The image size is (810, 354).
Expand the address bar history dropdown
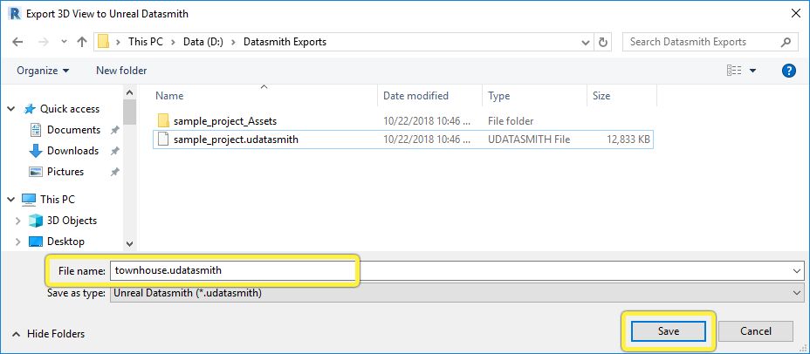(586, 43)
